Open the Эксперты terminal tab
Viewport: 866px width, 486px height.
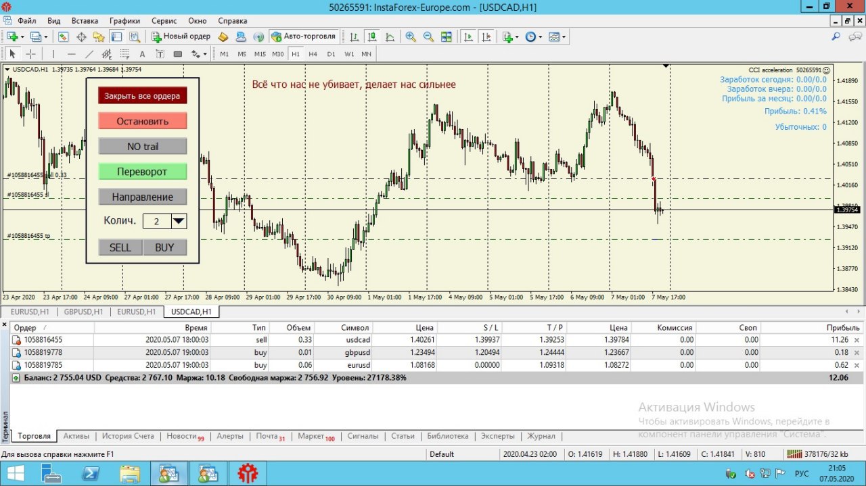pyautogui.click(x=497, y=436)
